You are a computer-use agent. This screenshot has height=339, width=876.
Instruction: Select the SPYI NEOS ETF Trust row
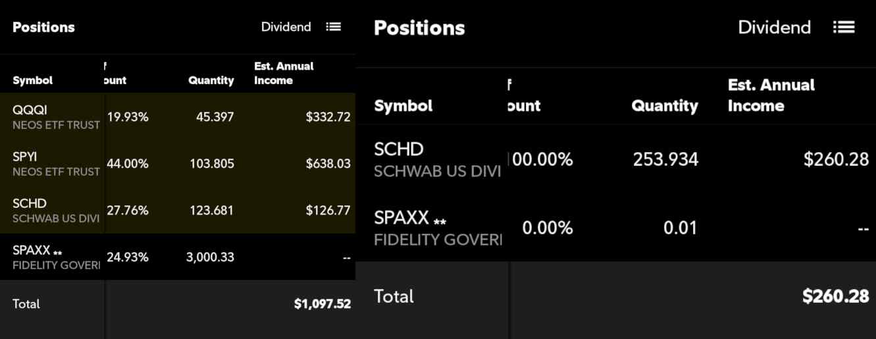178,163
